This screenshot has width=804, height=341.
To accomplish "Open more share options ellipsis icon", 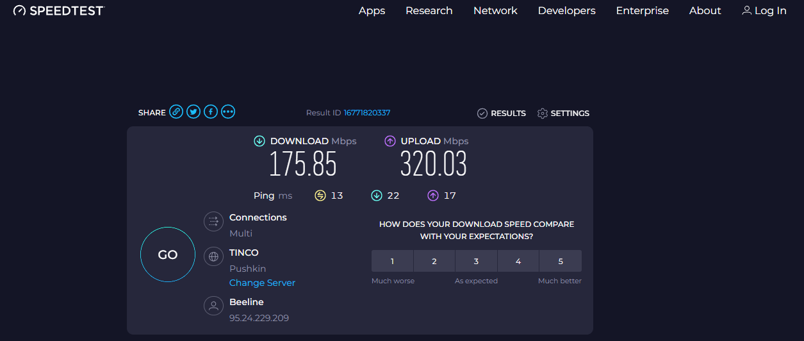I will click(228, 112).
